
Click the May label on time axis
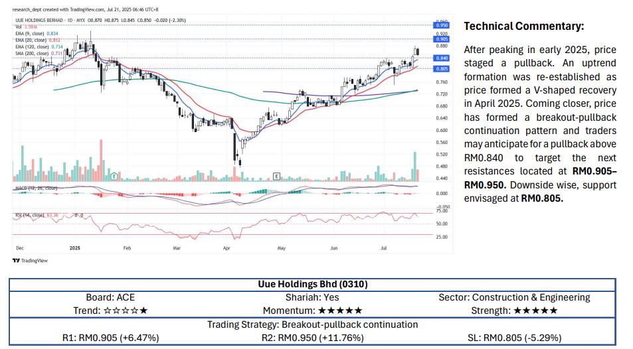pos(282,248)
